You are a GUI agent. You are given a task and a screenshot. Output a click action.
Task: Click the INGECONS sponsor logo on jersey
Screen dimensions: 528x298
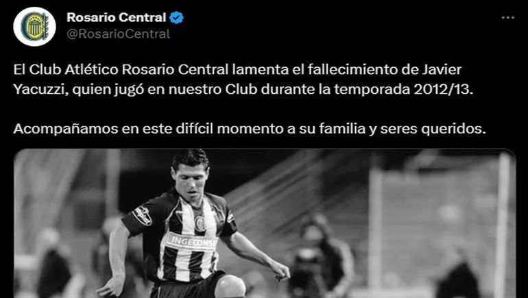point(193,242)
